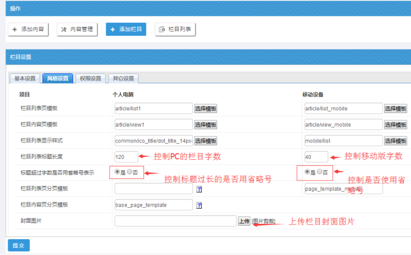The height and width of the screenshot is (255, 411).
Task: Go to the 其它设置 tab
Action: 123,78
